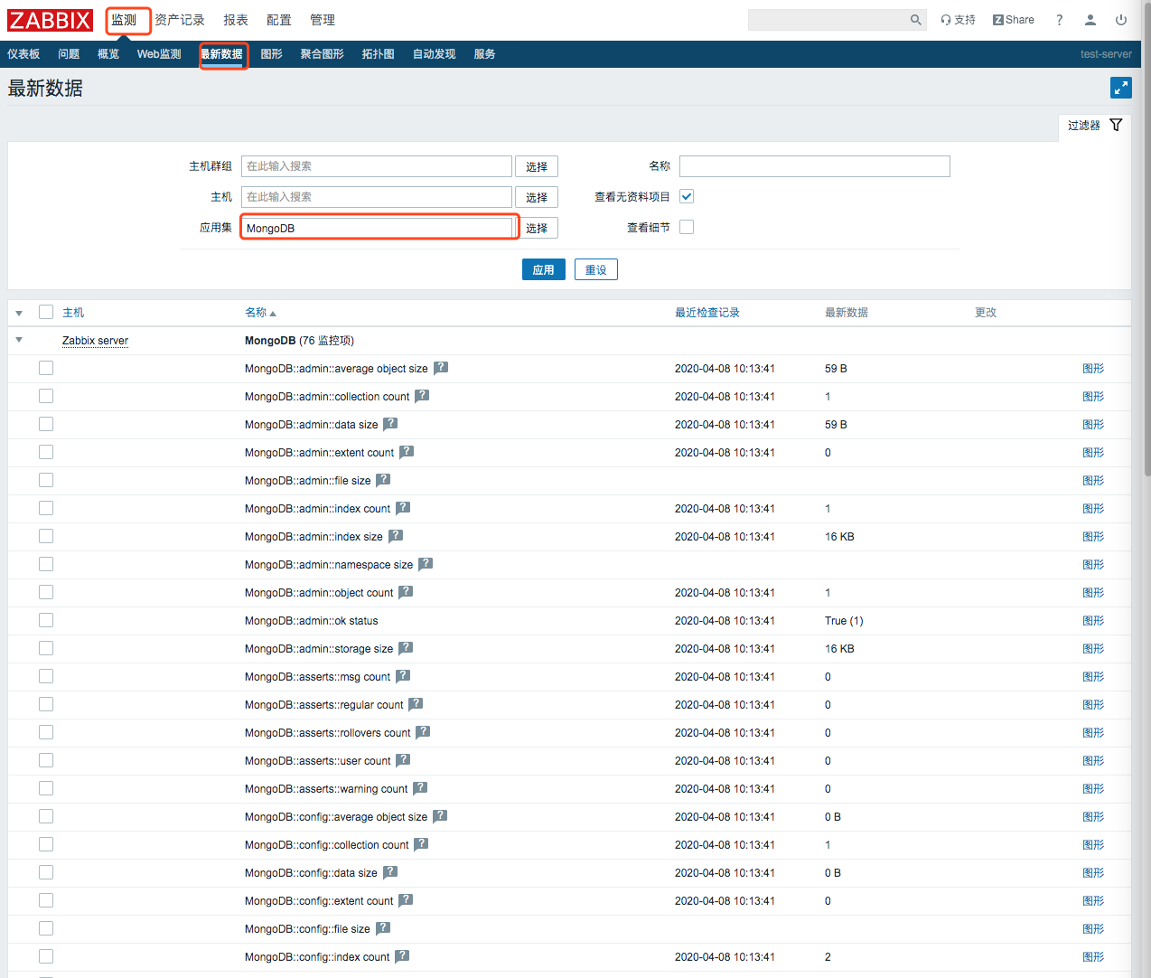Click the page vertical scrollbar
The height and width of the screenshot is (978, 1151).
(x=1146, y=271)
